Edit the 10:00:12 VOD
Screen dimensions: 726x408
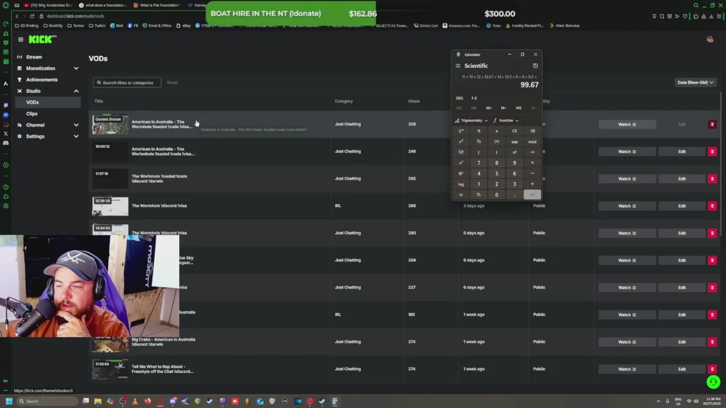[x=682, y=151]
